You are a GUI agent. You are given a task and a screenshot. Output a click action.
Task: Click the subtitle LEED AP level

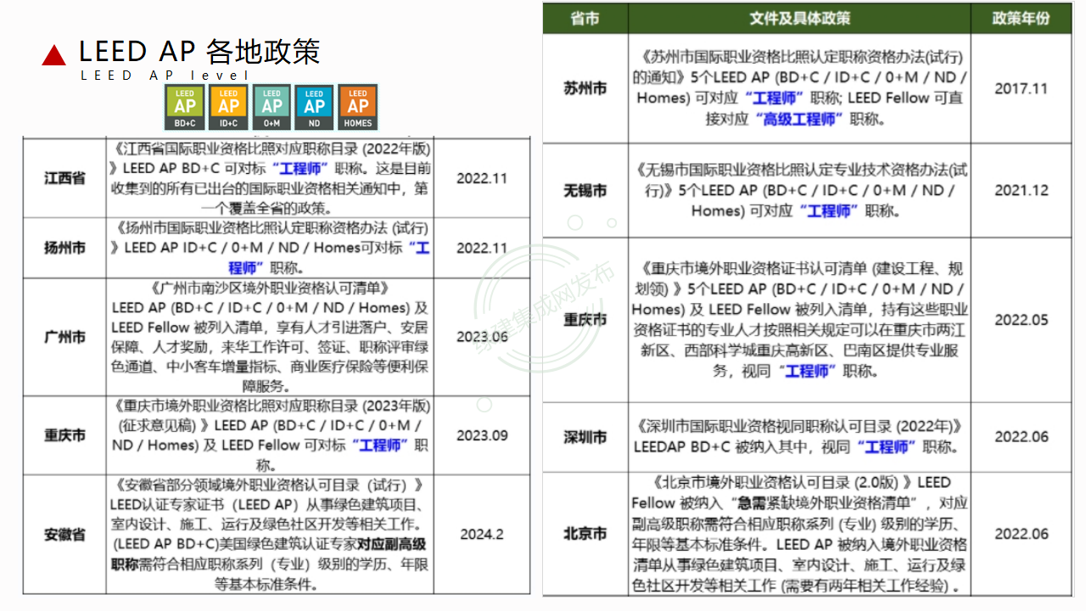[165, 76]
